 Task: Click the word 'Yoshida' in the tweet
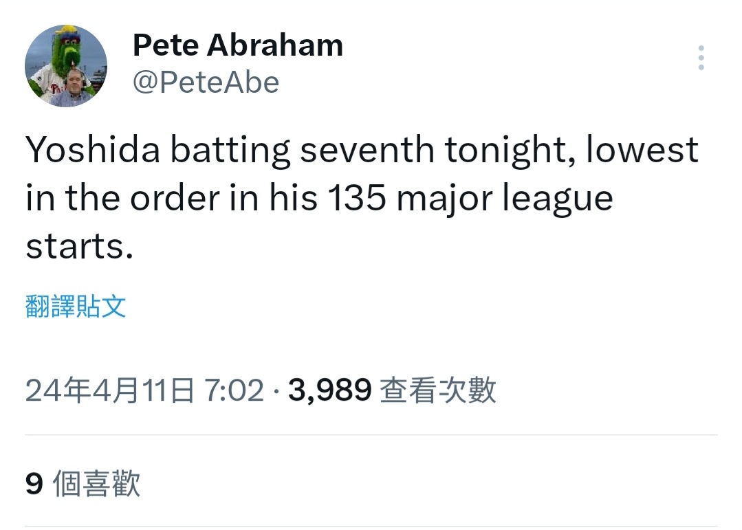tap(93, 151)
